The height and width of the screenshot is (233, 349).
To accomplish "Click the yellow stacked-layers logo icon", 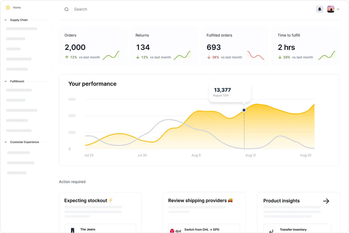I will (8, 8).
